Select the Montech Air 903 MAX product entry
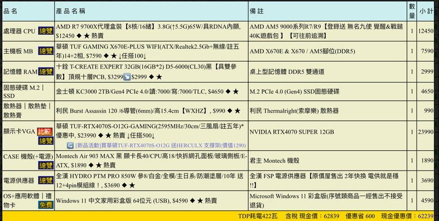 tap(151, 161)
